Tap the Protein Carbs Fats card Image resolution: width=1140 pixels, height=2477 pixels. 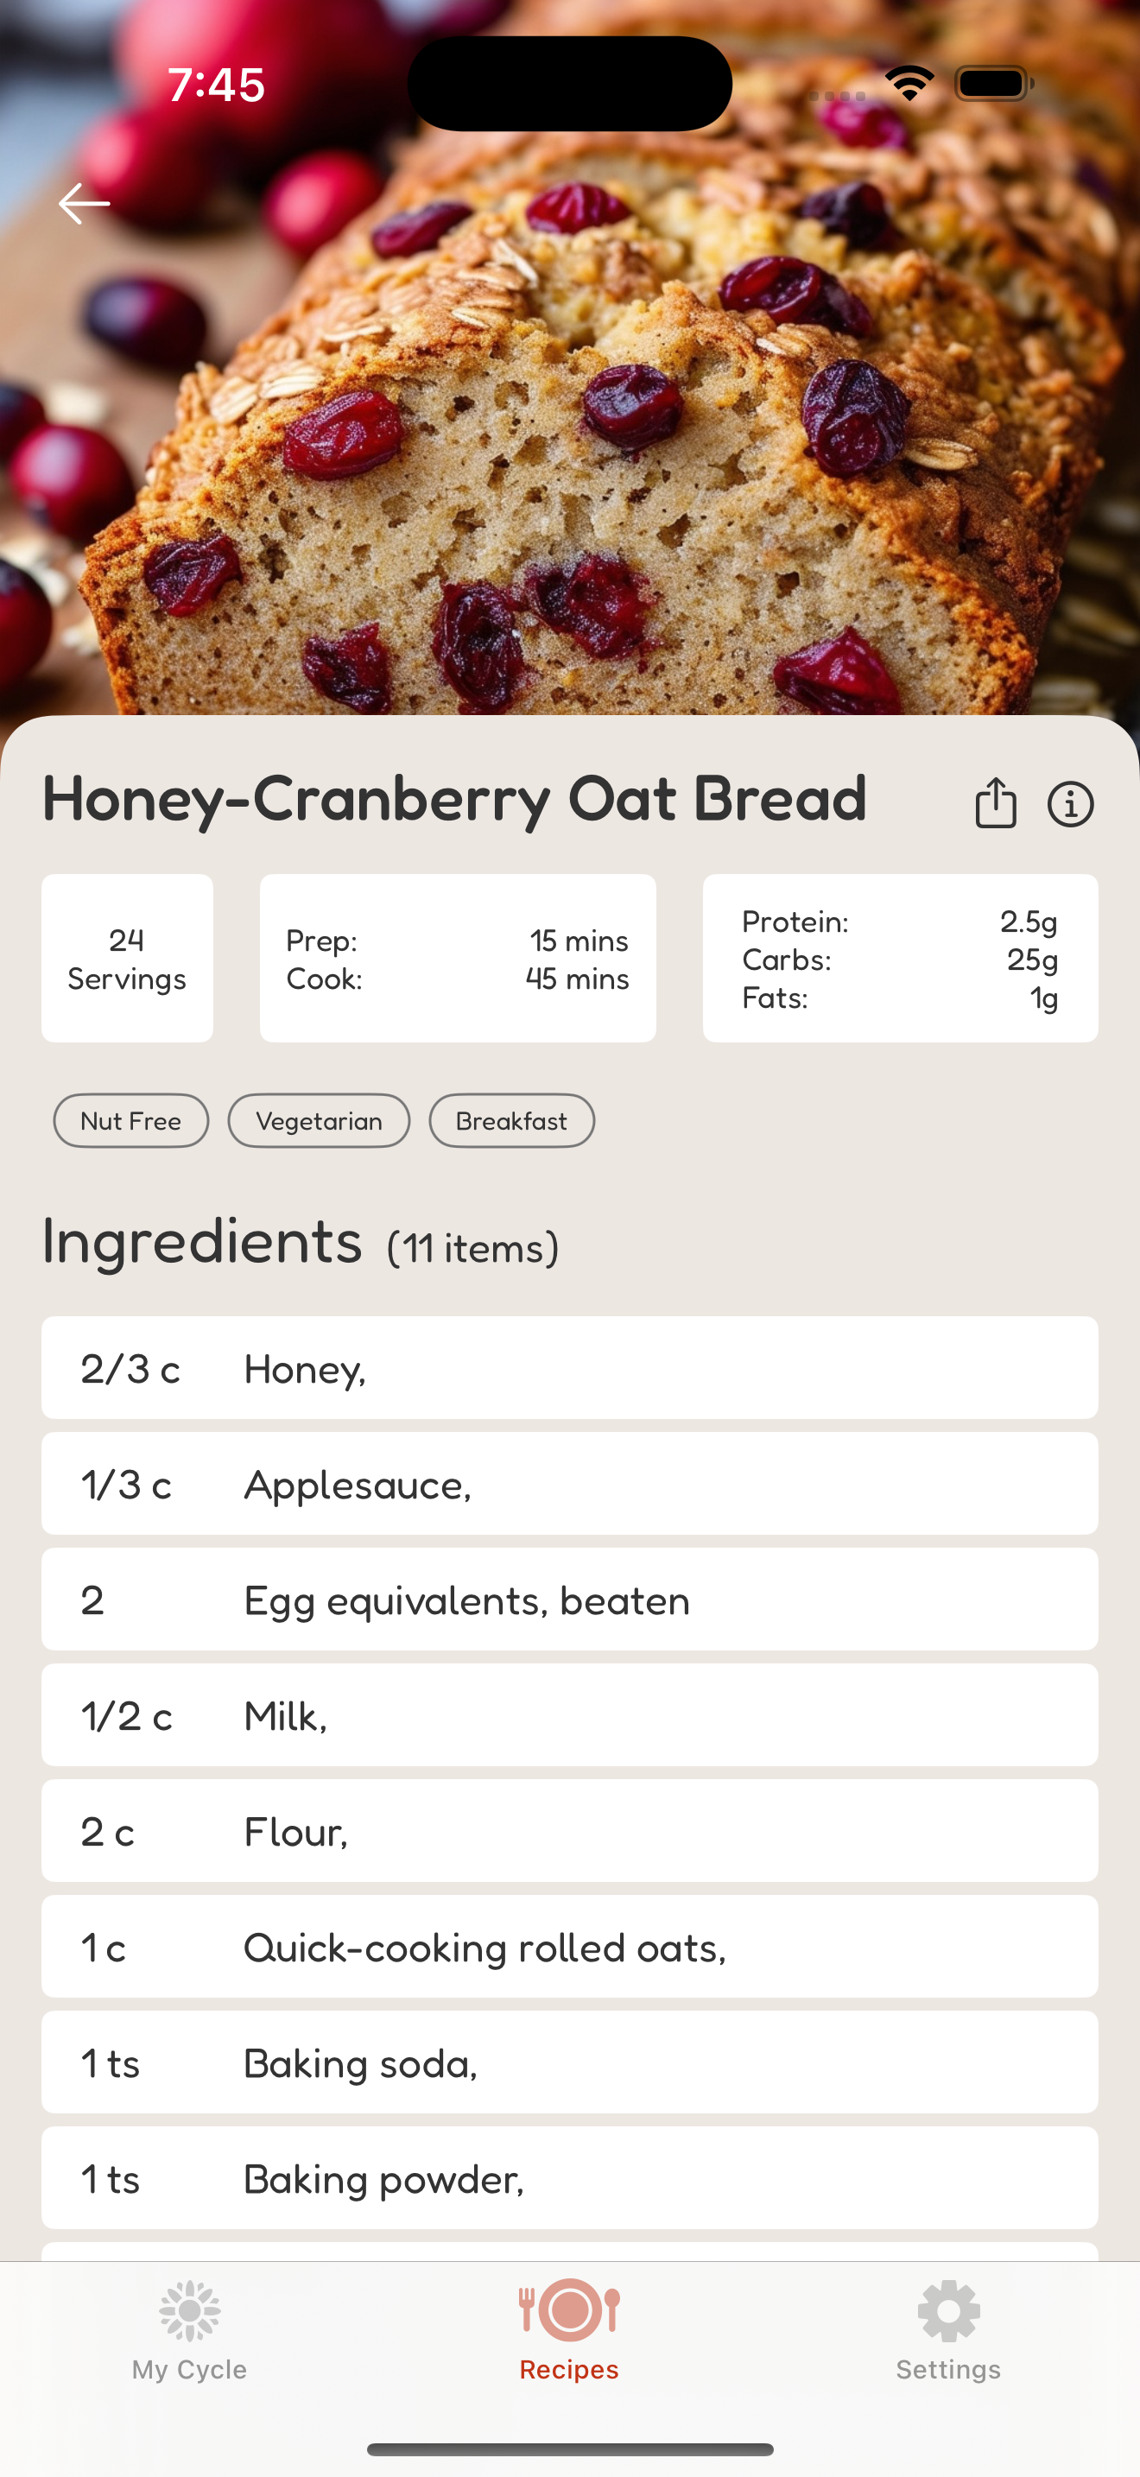click(900, 958)
